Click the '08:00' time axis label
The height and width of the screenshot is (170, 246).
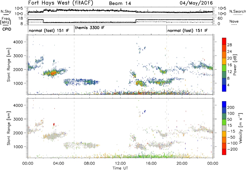click(89, 164)
